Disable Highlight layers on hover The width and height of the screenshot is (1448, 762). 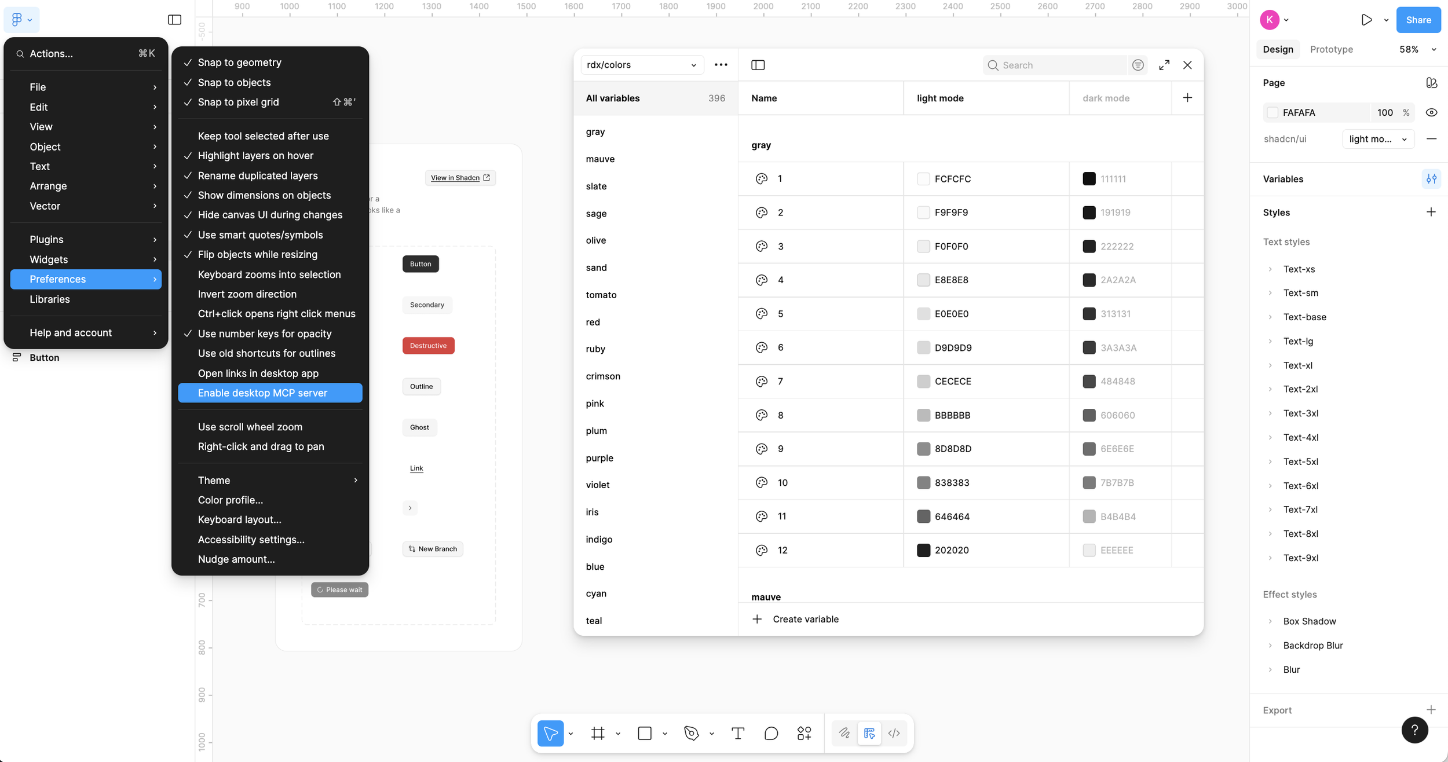click(x=255, y=156)
